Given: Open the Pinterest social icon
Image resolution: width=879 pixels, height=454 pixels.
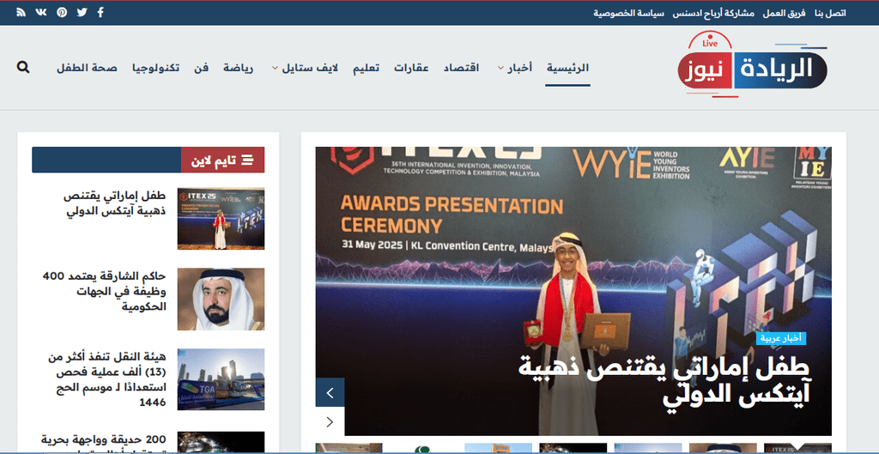Looking at the screenshot, I should [62, 12].
